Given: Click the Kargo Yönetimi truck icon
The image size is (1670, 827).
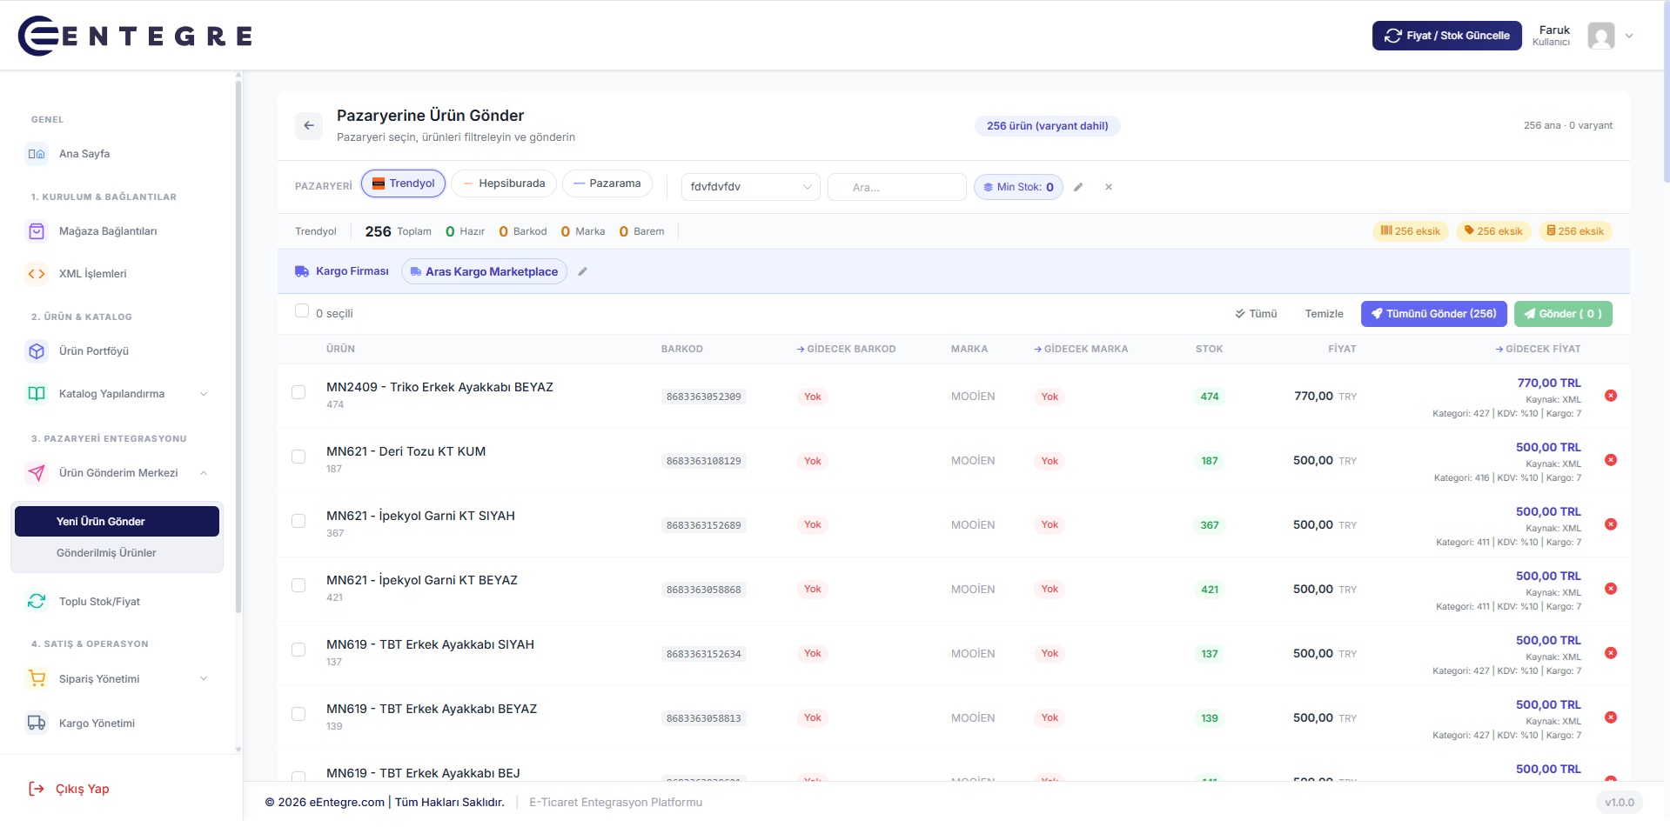Looking at the screenshot, I should pyautogui.click(x=37, y=724).
